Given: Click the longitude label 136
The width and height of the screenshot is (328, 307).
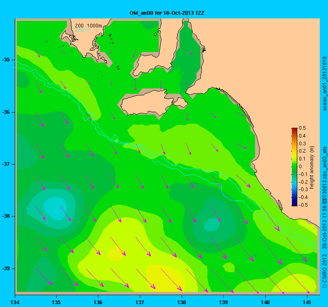Looking at the screenshot, I should coord(98,302).
